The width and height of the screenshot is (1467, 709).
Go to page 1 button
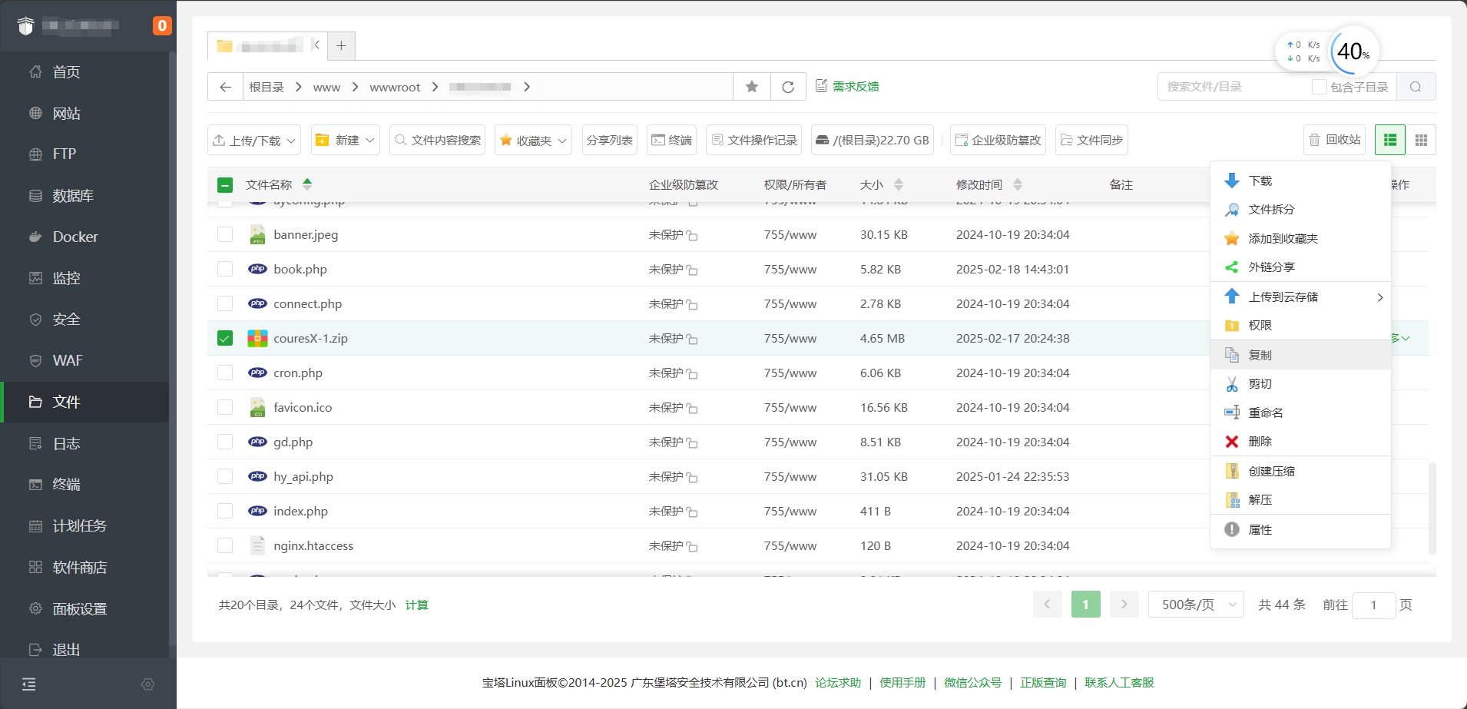tap(1085, 605)
